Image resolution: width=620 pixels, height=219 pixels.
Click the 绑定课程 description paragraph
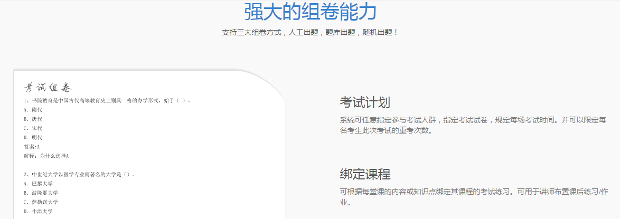point(473,197)
